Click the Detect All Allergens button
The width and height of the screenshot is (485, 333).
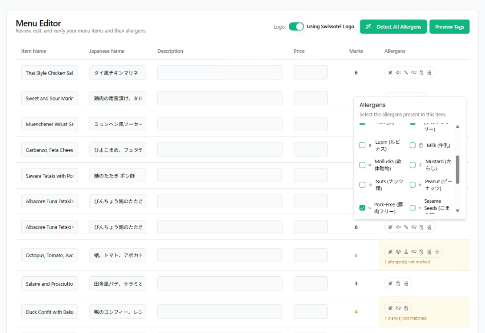(393, 27)
